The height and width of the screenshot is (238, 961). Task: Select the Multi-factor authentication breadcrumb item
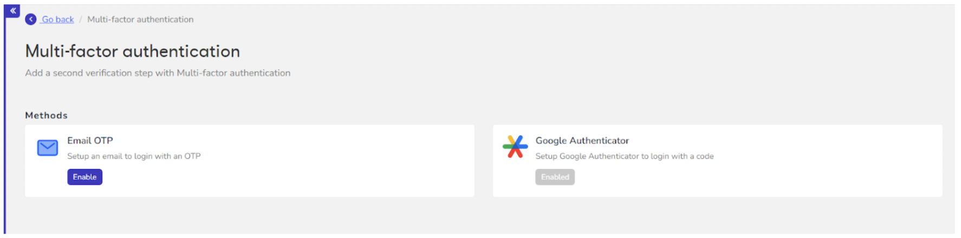[x=140, y=19]
